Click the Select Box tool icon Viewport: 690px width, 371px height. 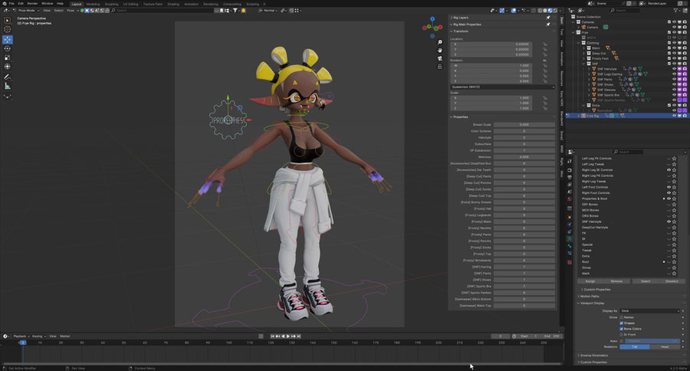[8, 21]
